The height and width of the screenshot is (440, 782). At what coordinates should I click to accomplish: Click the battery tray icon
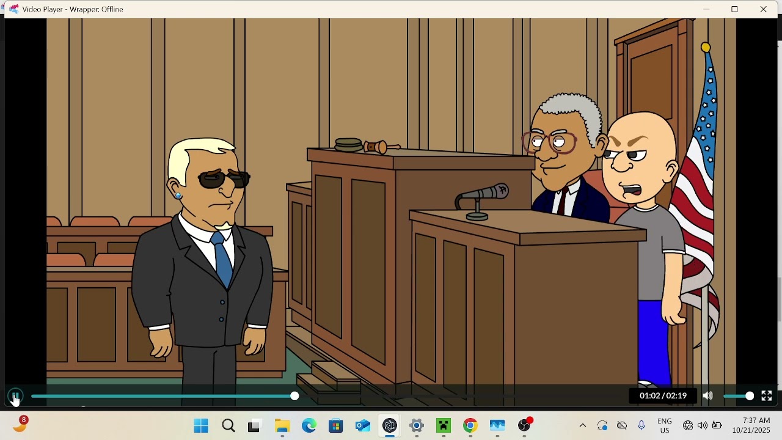click(x=717, y=425)
